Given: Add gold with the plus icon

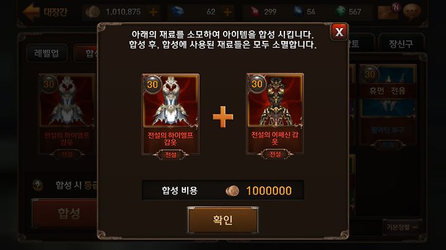Looking at the screenshot, I should pyautogui.click(x=153, y=12).
